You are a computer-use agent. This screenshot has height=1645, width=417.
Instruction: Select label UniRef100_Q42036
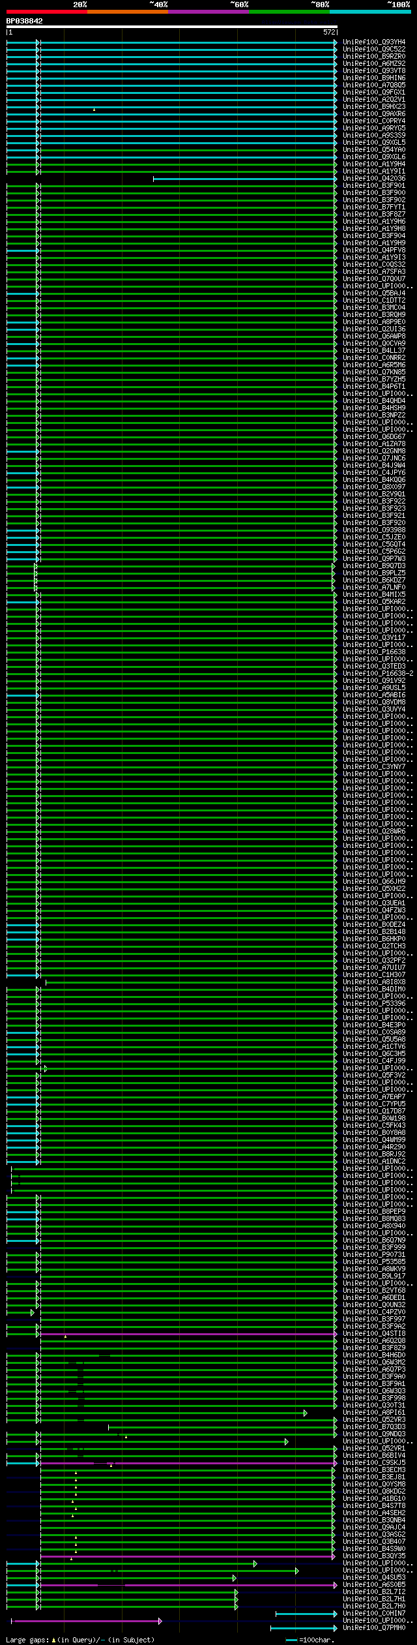tap(374, 179)
